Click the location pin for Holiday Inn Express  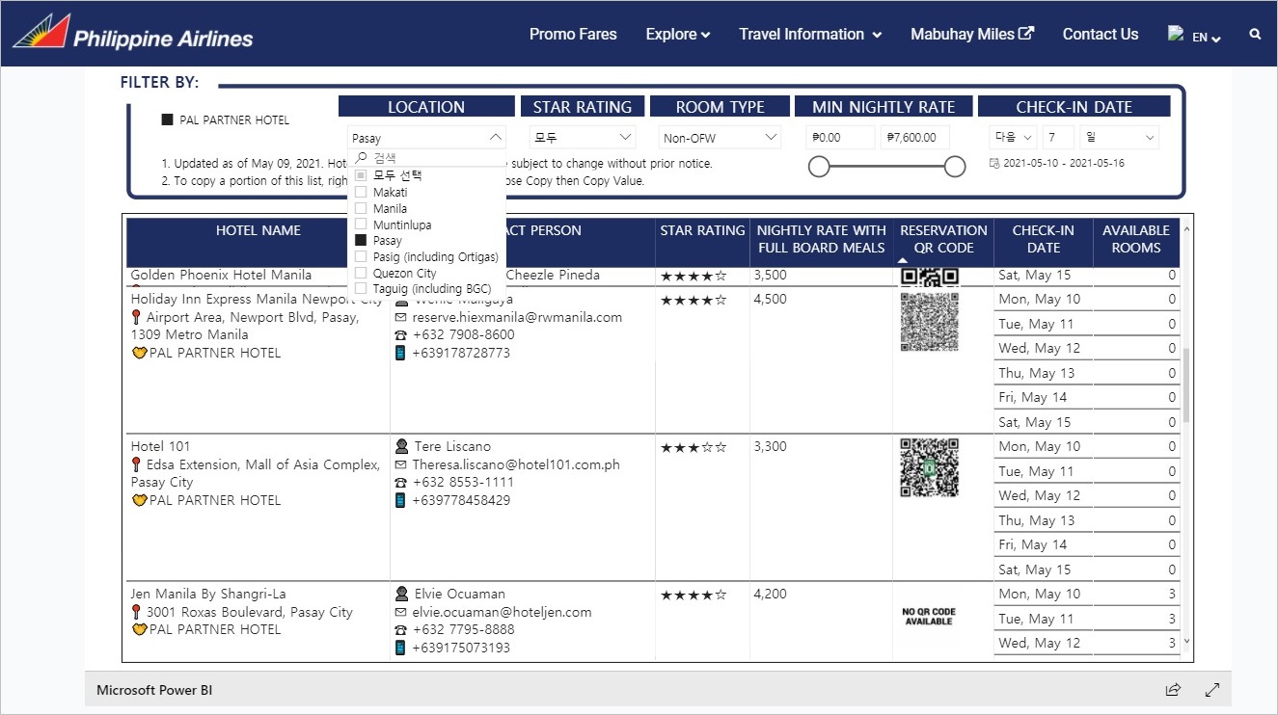coord(137,317)
